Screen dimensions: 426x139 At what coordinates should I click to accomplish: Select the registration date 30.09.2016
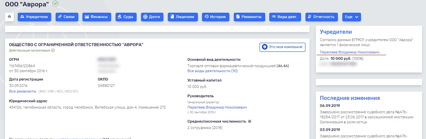18,86
